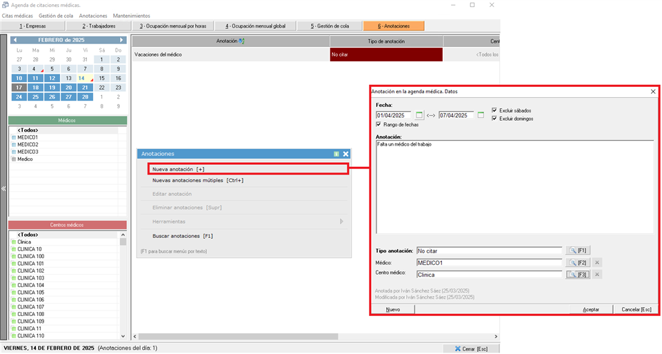Switch to the Gestión de cola tab
Screen dimensions: 662x354
click(330, 26)
